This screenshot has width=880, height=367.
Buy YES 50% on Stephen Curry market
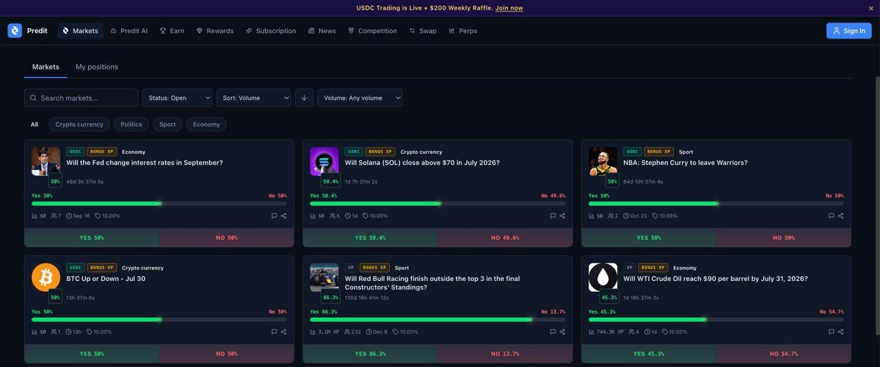[x=649, y=238]
